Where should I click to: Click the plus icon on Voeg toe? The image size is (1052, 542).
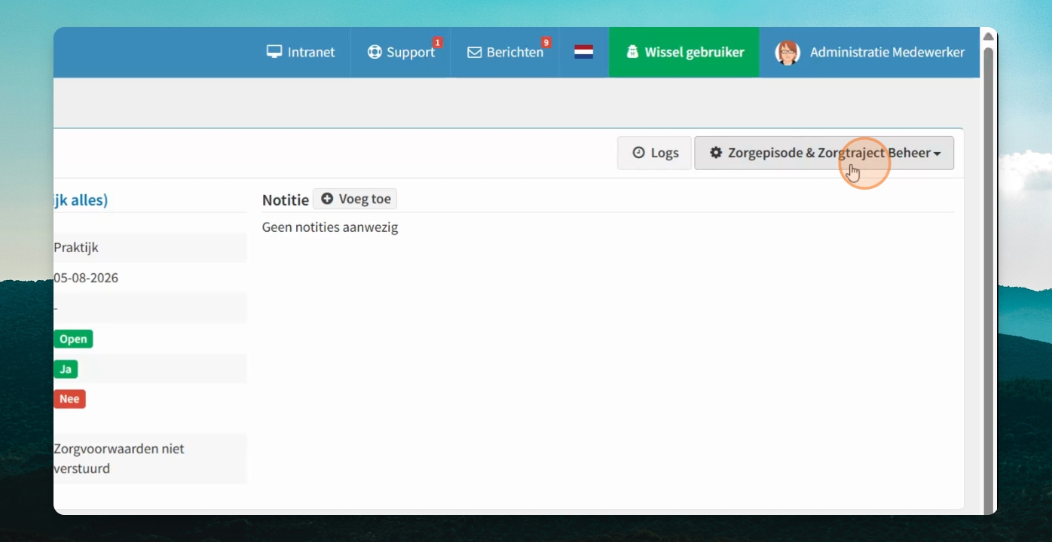(x=327, y=199)
